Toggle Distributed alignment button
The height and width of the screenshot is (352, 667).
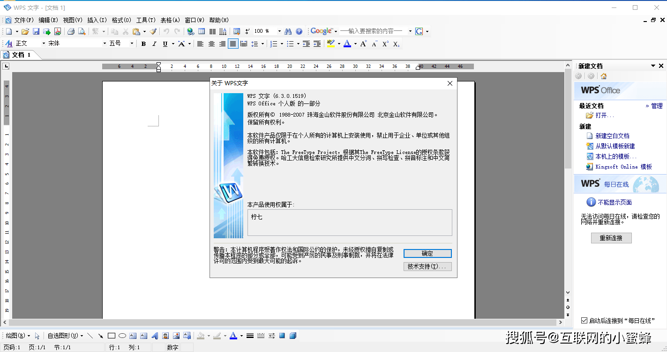point(244,44)
